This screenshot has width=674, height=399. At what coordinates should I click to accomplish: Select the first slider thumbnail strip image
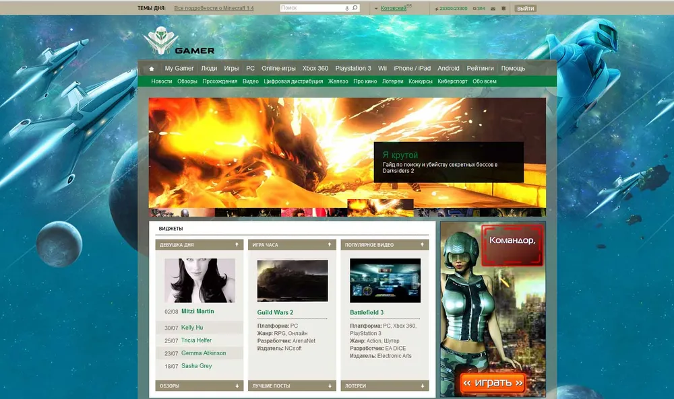182,213
